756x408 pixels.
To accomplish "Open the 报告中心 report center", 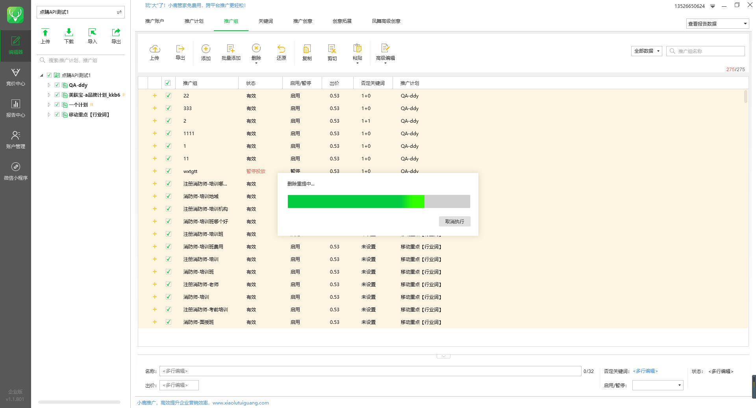I will [15, 108].
